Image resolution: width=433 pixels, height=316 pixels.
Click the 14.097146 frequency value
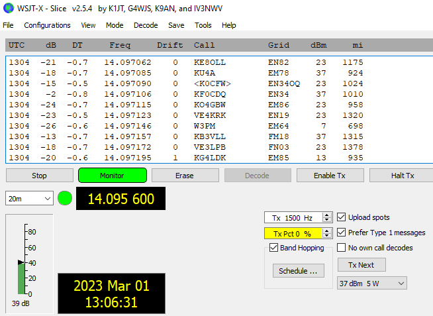pyautogui.click(x=128, y=126)
